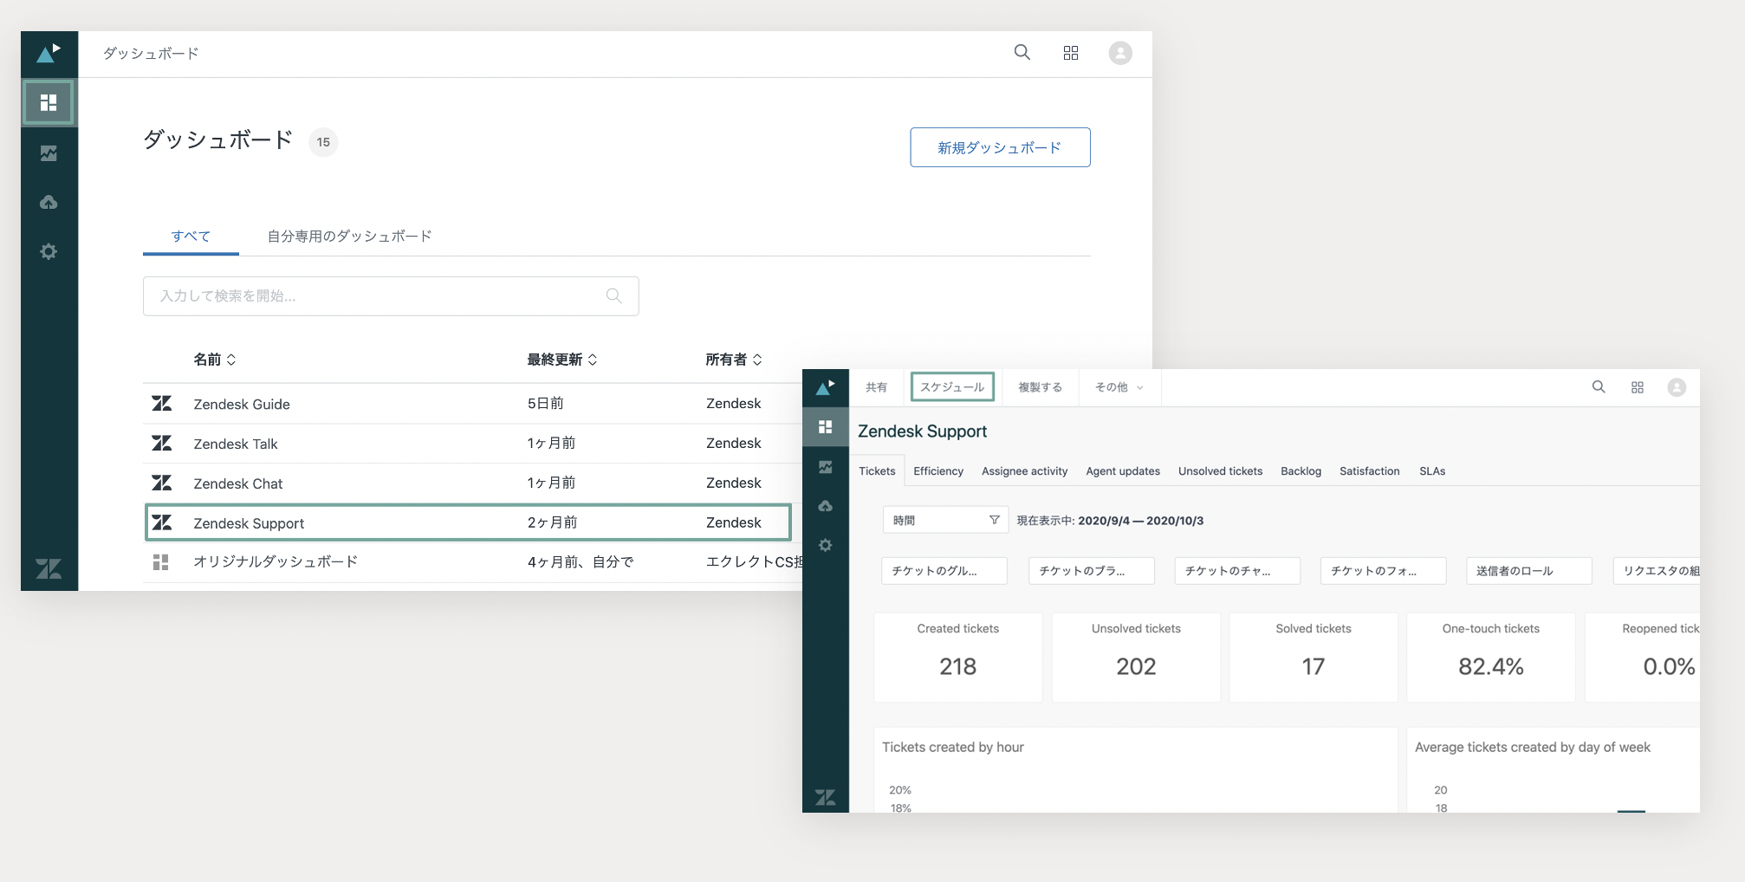This screenshot has width=1745, height=882.
Task: Open the admin gear icon in the Zendesk Support sidebar
Action: pos(826,545)
